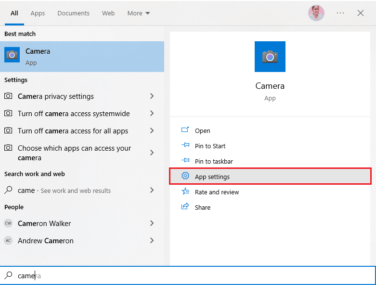Click the Camera icon in Best match
This screenshot has width=376, height=285.
[x=12, y=55]
